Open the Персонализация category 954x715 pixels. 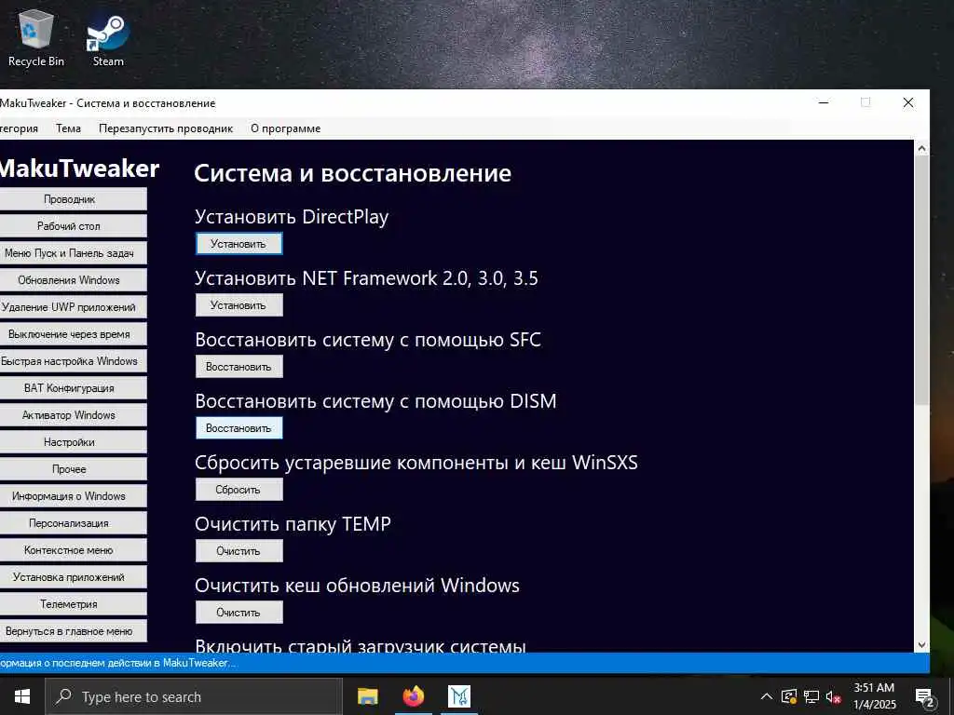73,523
